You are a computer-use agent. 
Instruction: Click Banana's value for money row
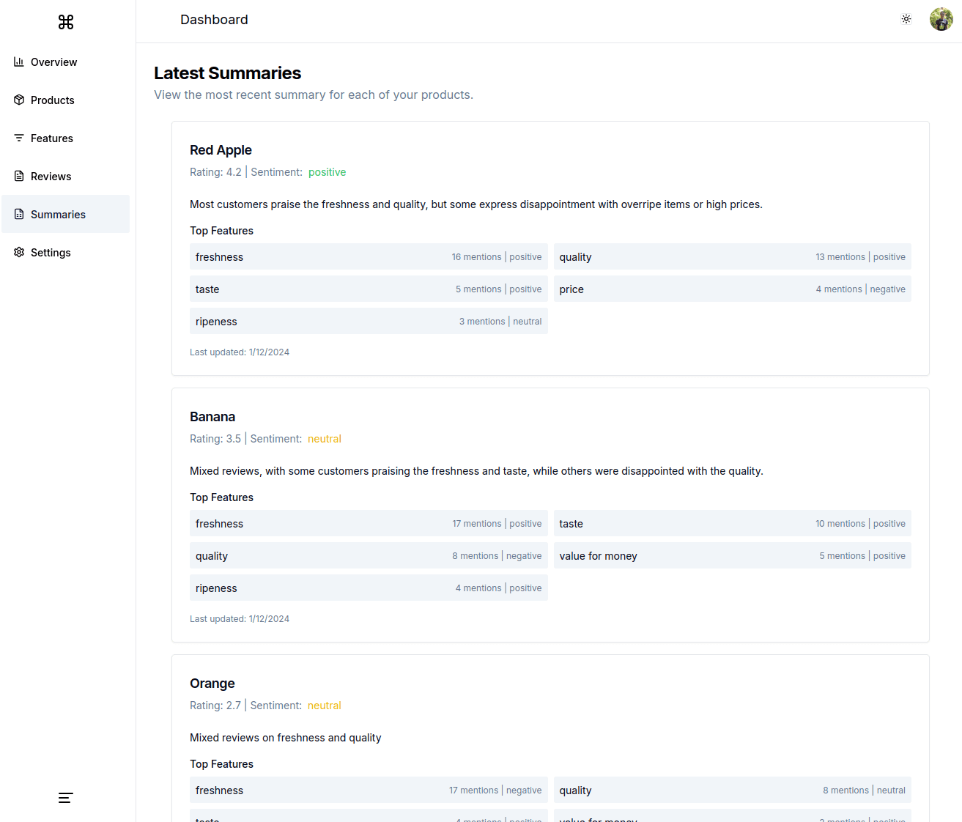733,555
